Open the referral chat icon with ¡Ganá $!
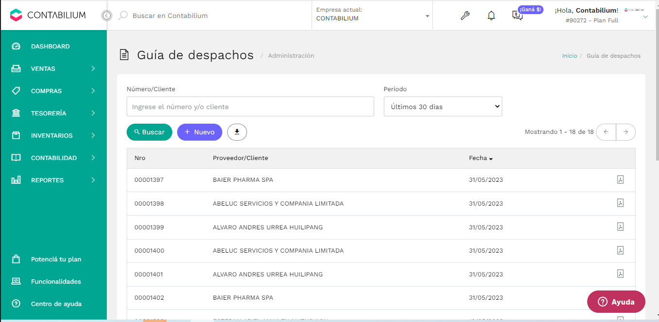The height and width of the screenshot is (322, 659). pyautogui.click(x=517, y=16)
